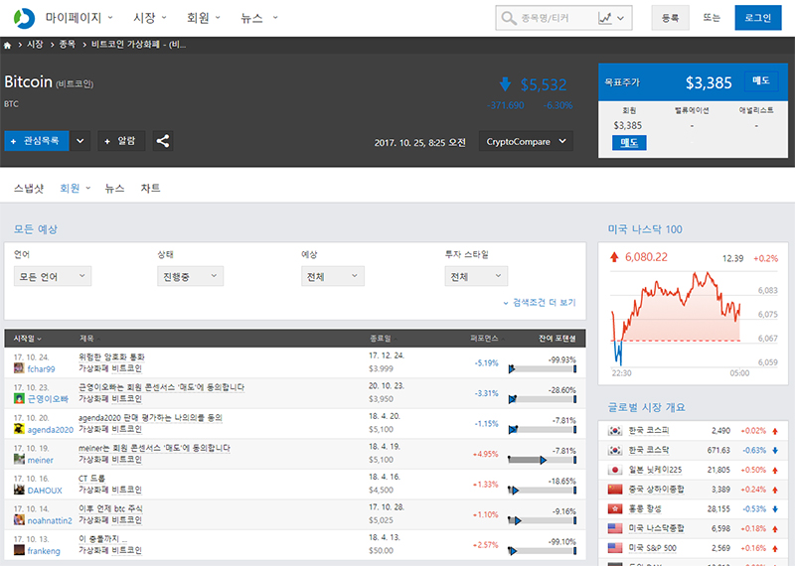Click meiner avatar icon
Image resolution: width=795 pixels, height=566 pixels.
coord(19,460)
